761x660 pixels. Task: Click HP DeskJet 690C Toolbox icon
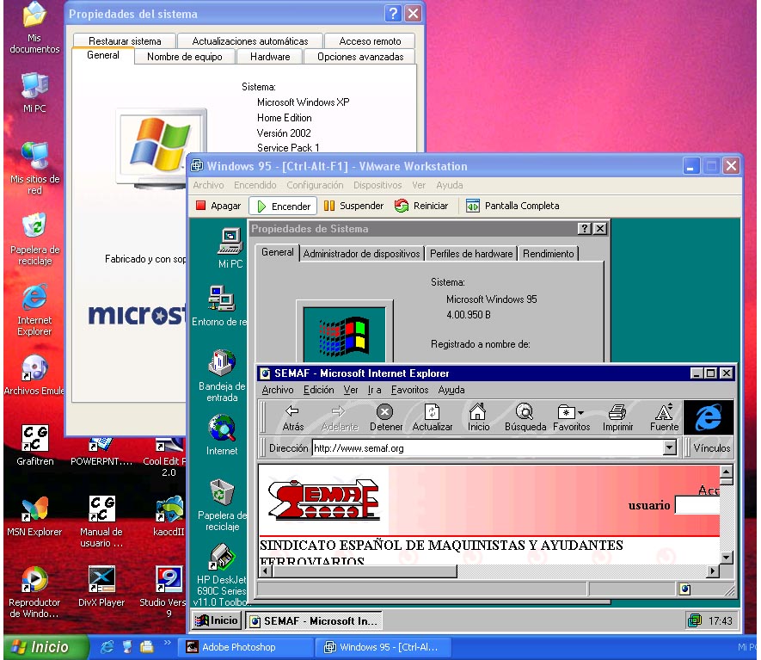click(222, 576)
